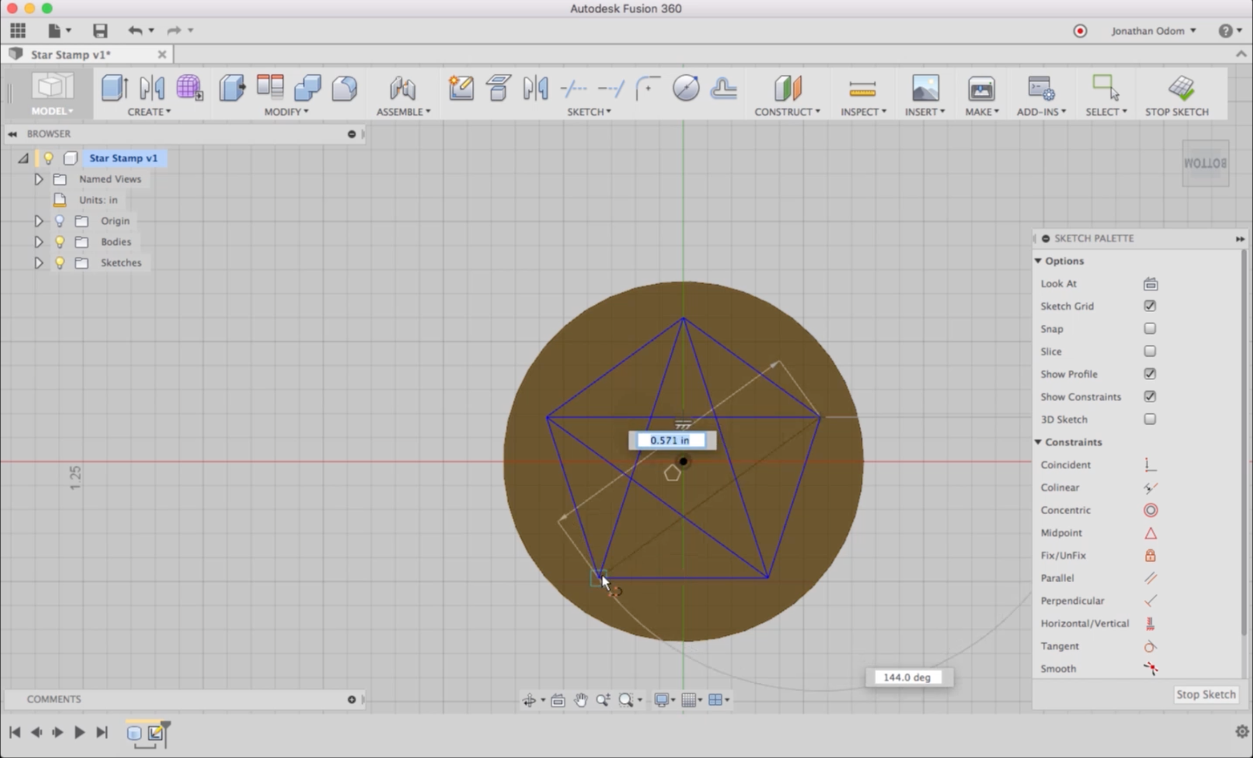The height and width of the screenshot is (758, 1253).
Task: Expand the Sketches folder in browser
Action: [38, 263]
